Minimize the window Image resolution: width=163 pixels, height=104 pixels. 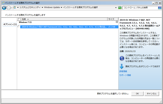(153, 3)
